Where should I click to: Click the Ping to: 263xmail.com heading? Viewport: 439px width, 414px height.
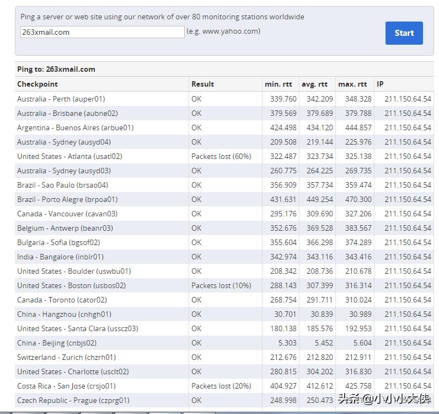[x=56, y=69]
